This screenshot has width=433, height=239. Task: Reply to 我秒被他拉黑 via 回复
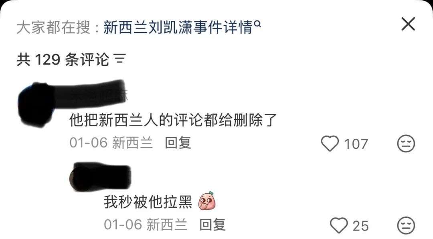(x=212, y=225)
